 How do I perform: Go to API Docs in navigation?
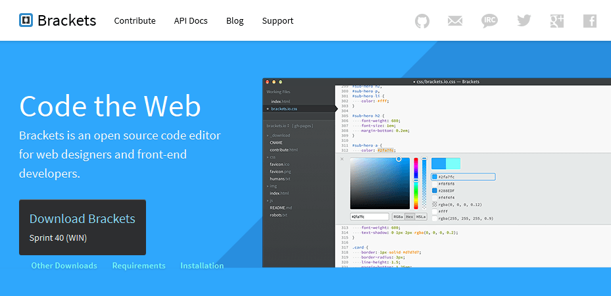click(x=191, y=20)
